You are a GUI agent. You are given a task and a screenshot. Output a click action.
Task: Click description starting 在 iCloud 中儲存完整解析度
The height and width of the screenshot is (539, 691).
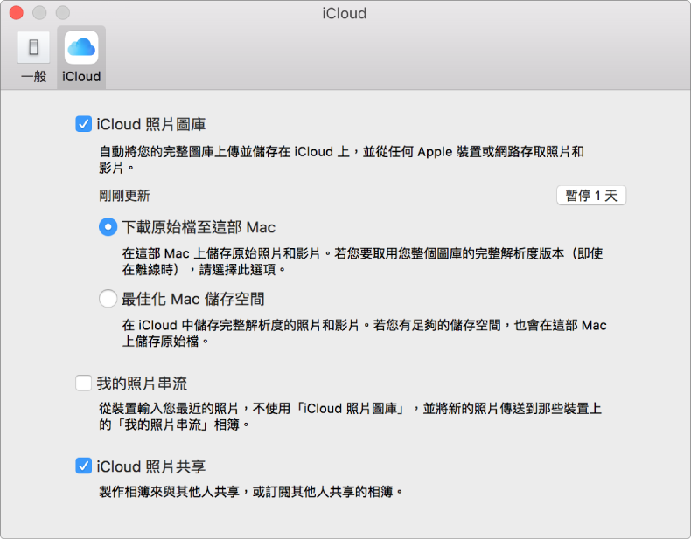tap(365, 333)
